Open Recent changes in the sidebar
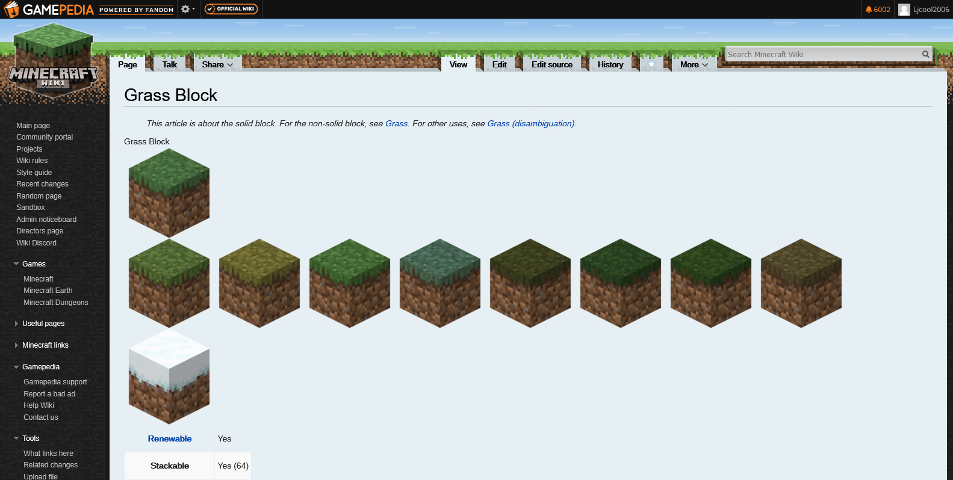This screenshot has width=953, height=480. click(x=42, y=184)
